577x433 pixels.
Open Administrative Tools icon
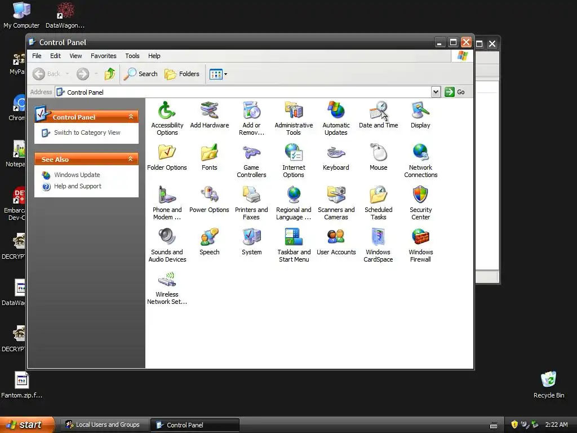294,118
